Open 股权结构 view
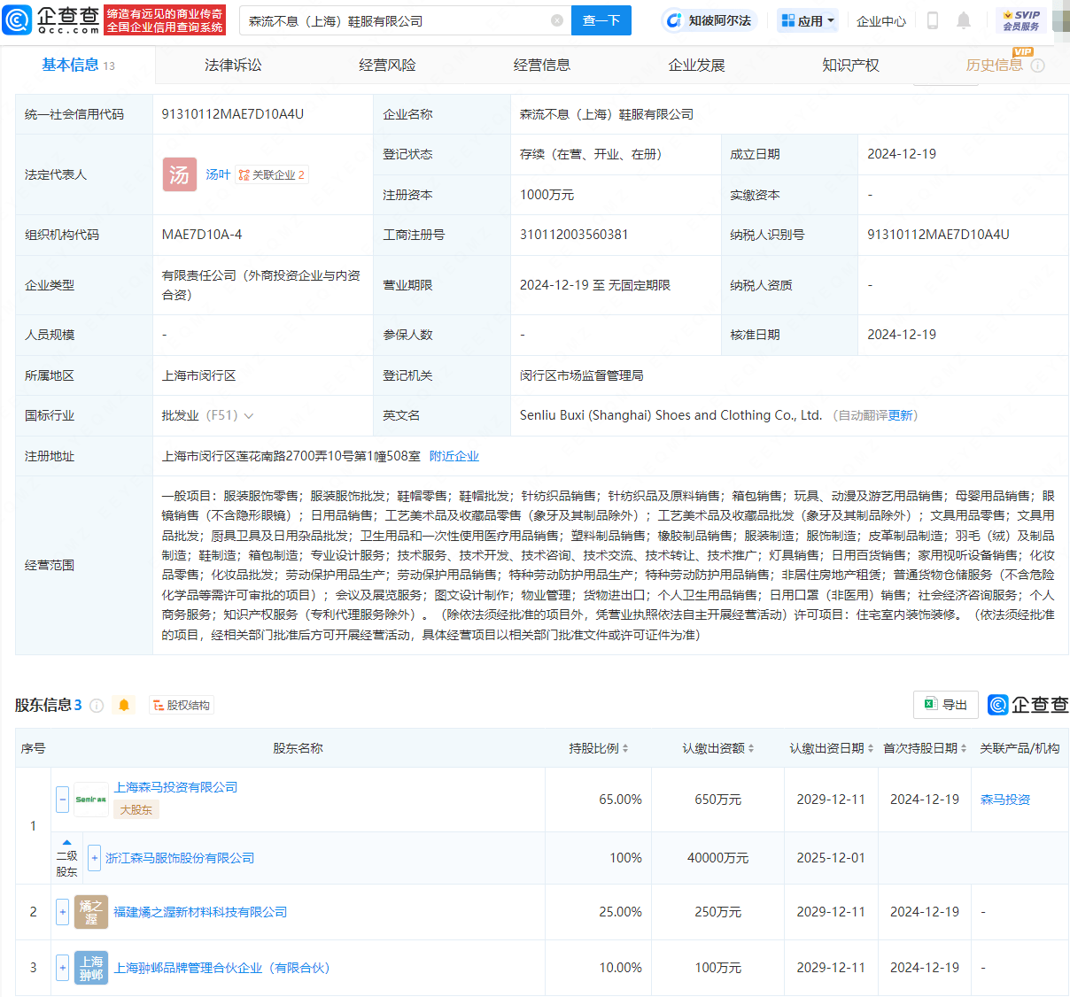Screen dimensions: 1070x997 coord(182,705)
